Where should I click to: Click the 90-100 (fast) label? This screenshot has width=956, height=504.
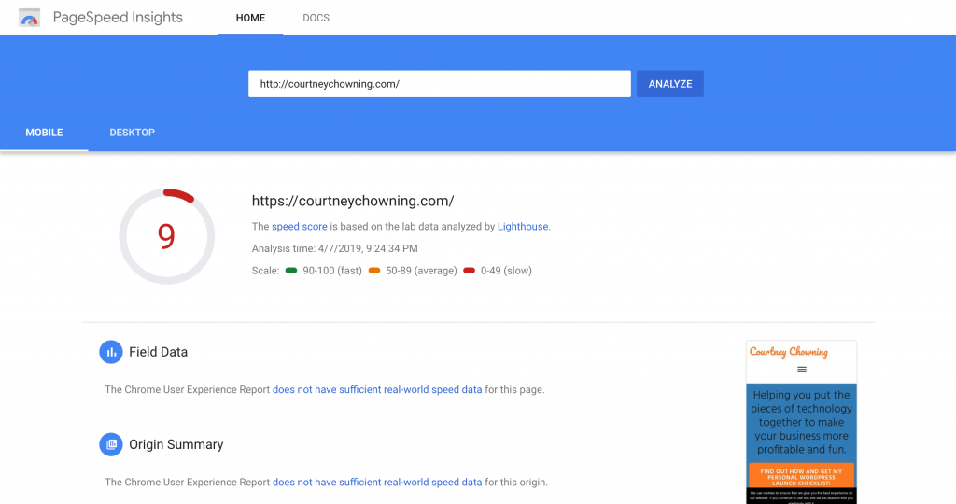click(x=332, y=271)
